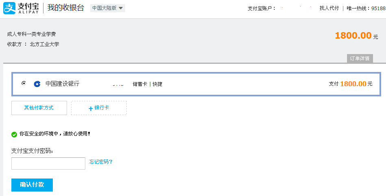
Task: Click the 成人专科一类专业学费 order title
Action: (x=31, y=34)
